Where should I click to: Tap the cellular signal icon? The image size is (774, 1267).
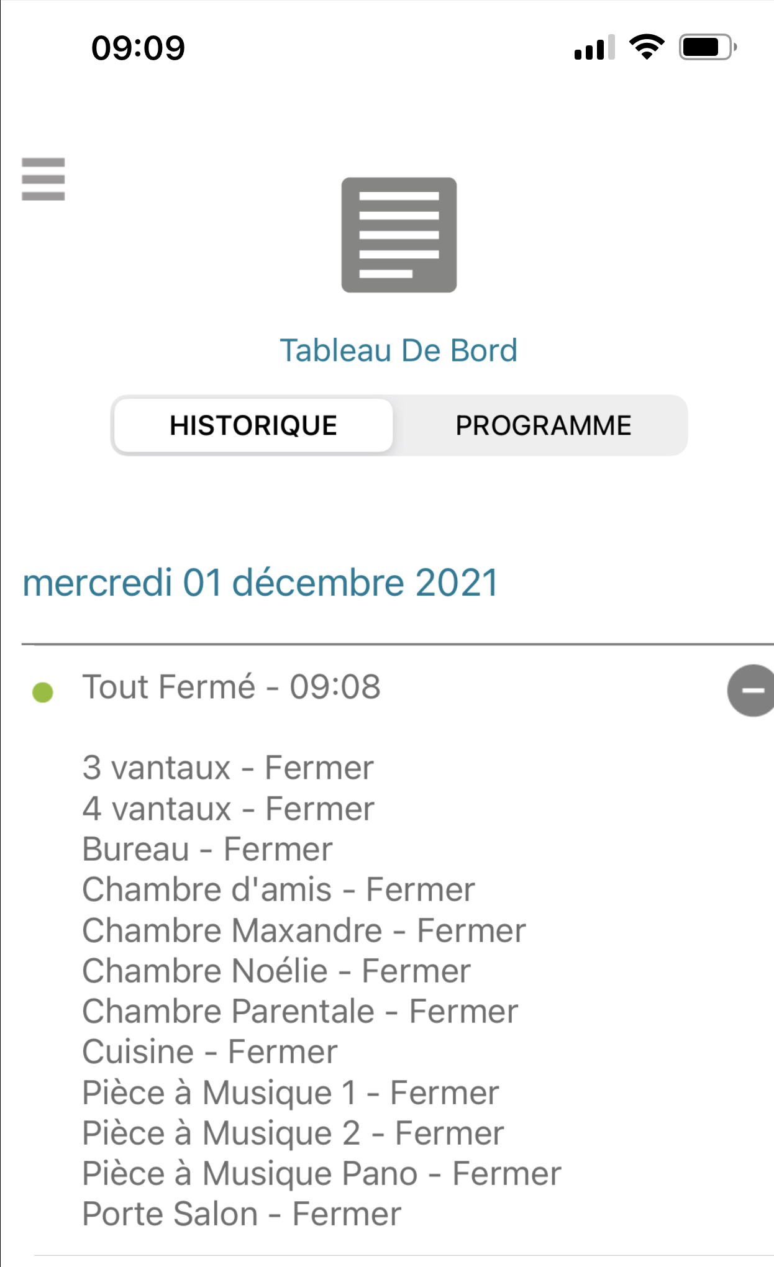pos(594,48)
